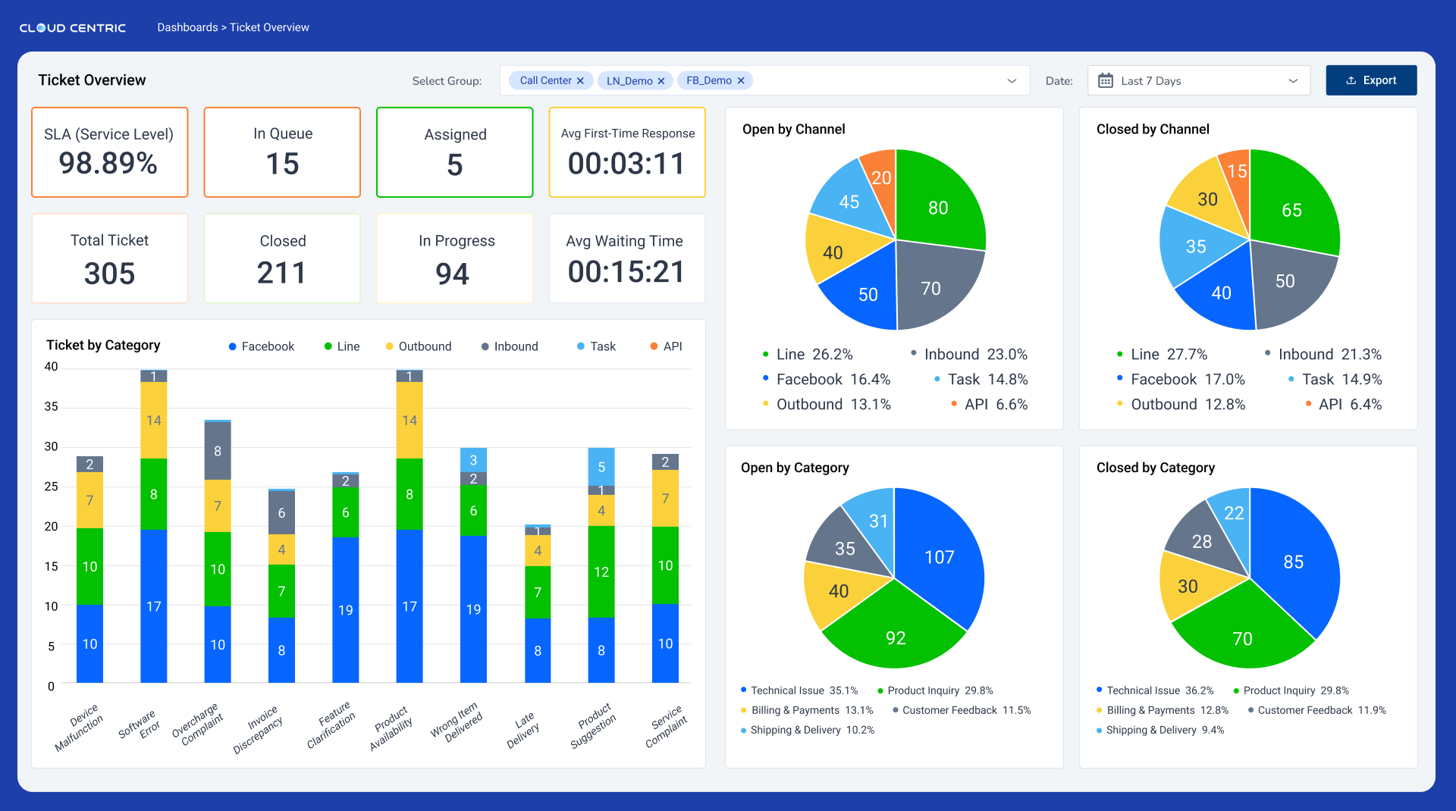Screen dimensions: 1456x811
Task: Remove the FB_Demo group tag
Action: pos(741,80)
